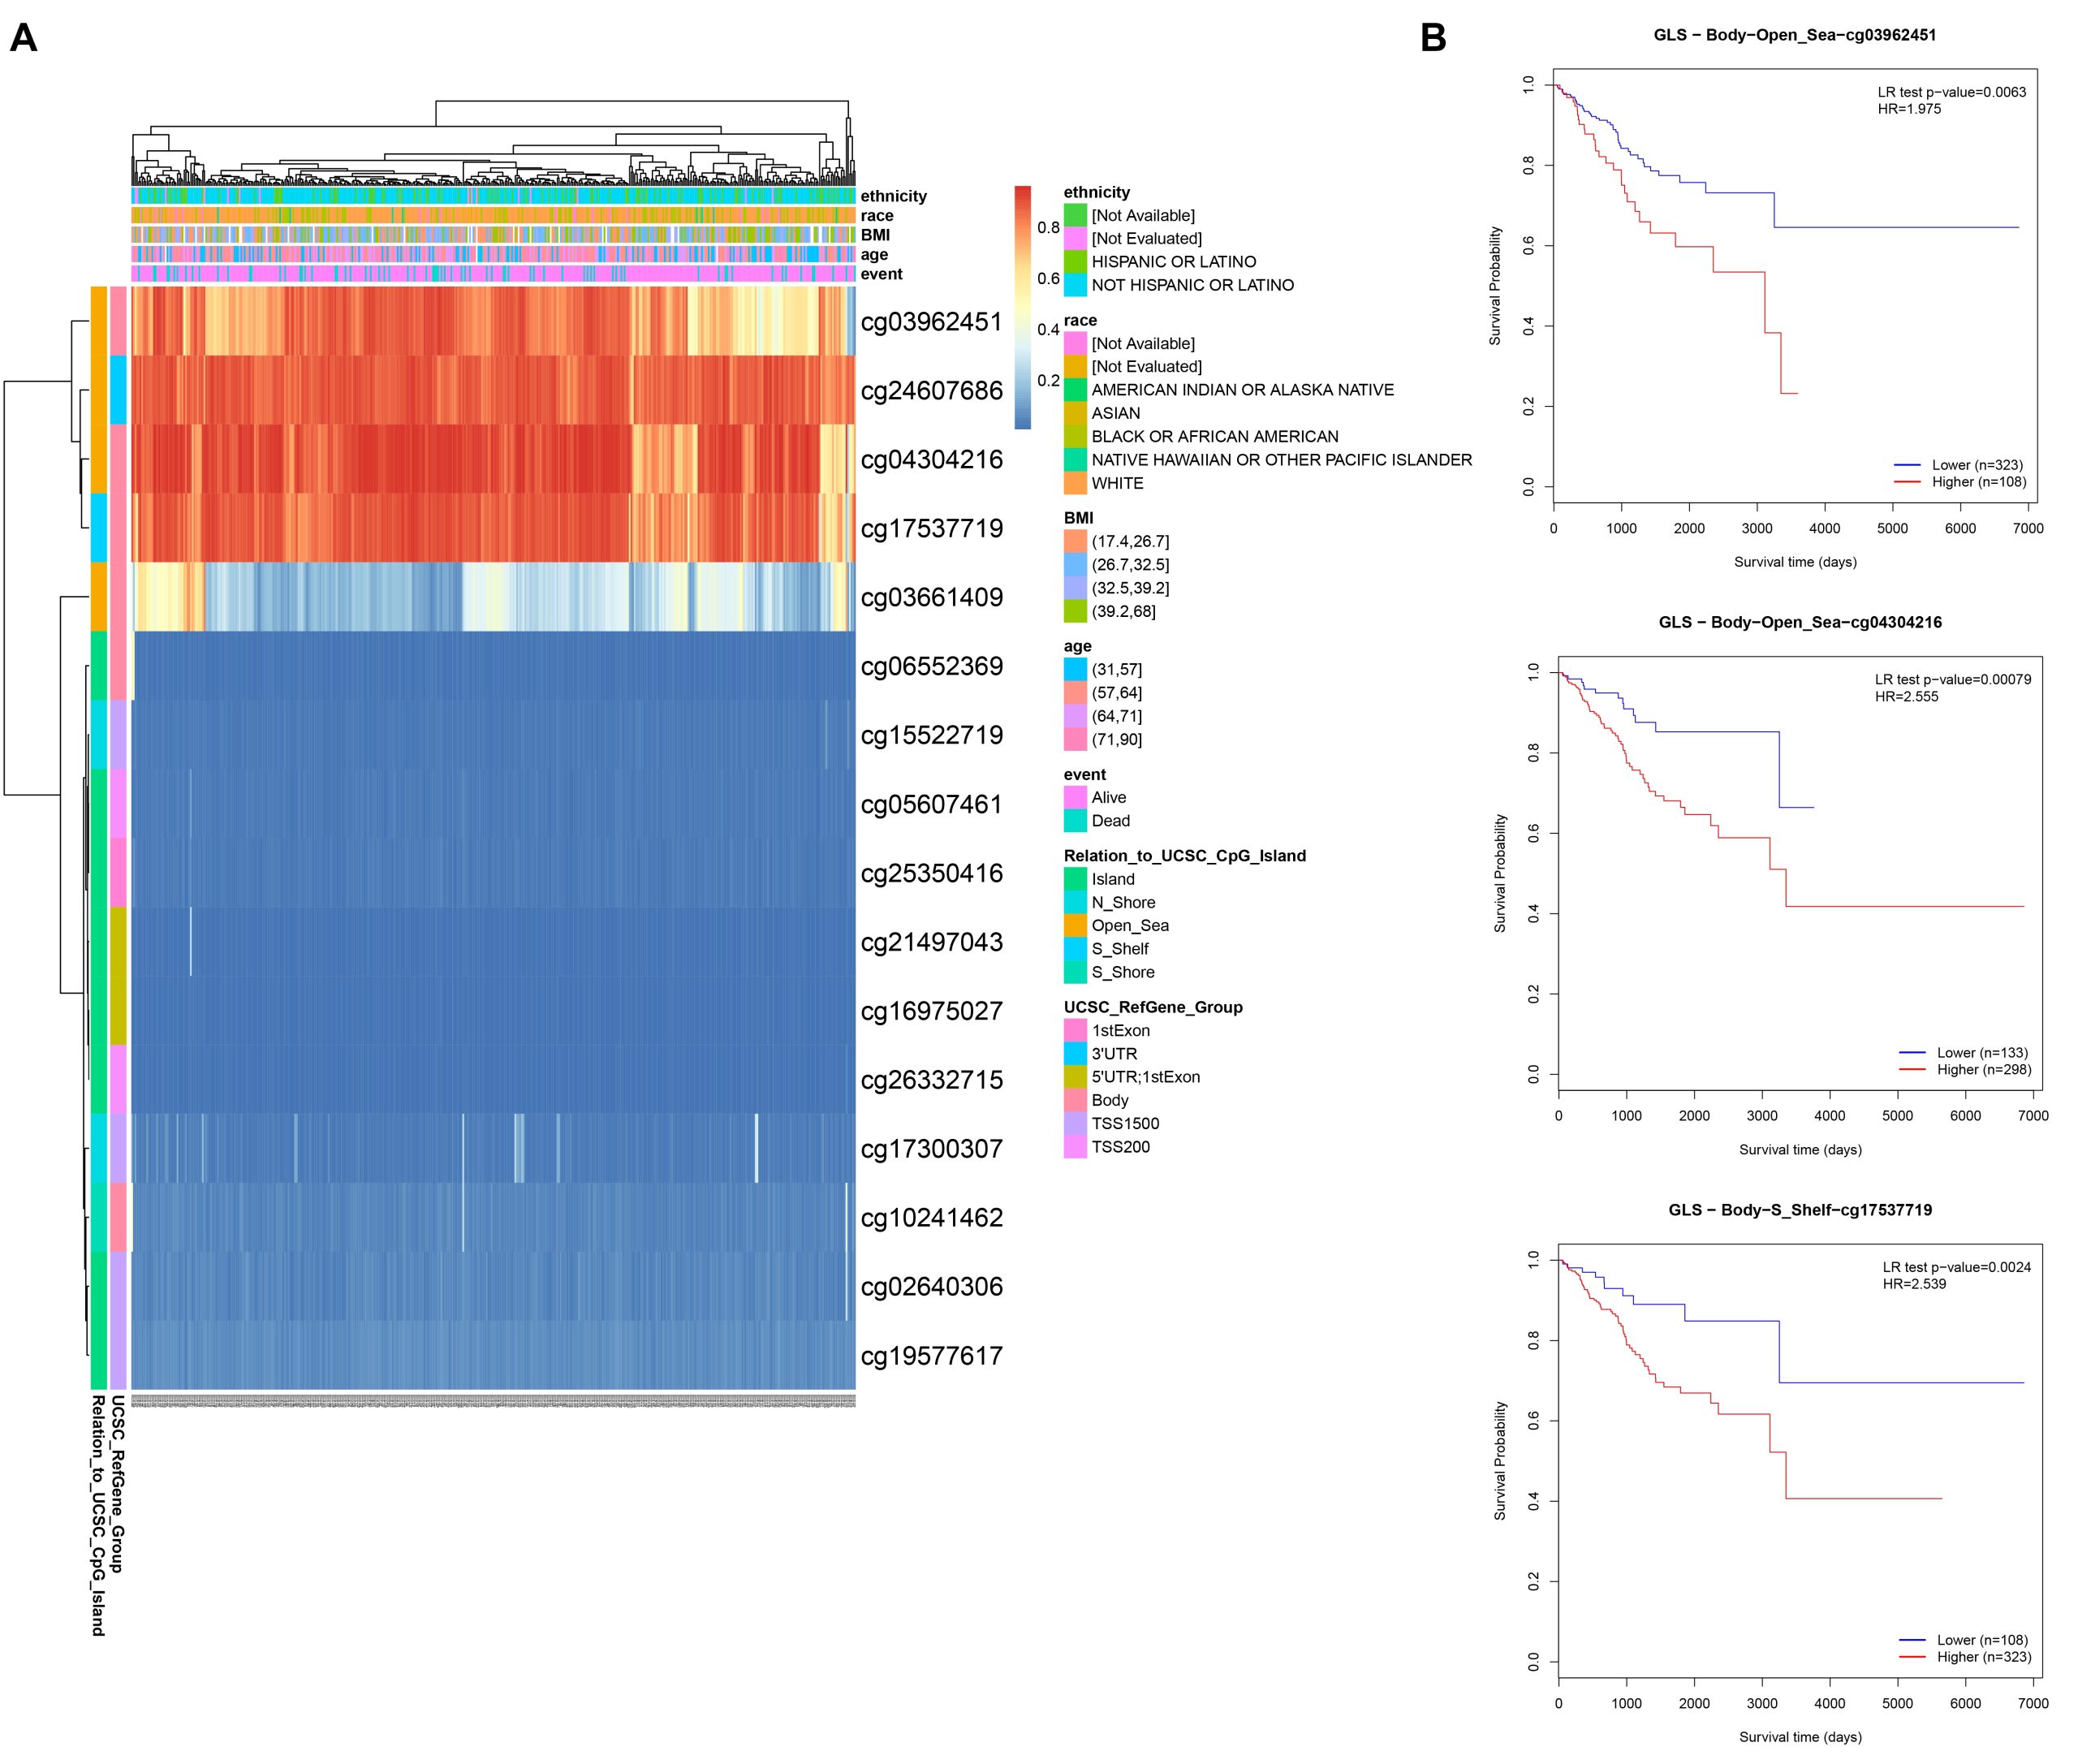
Task: Click the panel B letter label
Action: coord(1433,38)
